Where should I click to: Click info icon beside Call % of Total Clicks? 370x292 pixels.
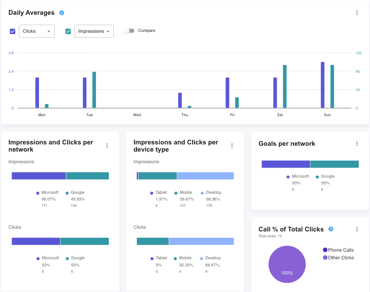tap(331, 229)
